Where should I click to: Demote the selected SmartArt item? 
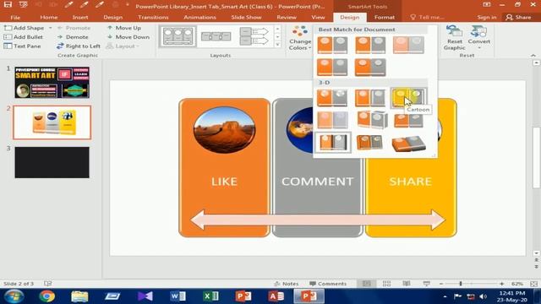pyautogui.click(x=73, y=37)
